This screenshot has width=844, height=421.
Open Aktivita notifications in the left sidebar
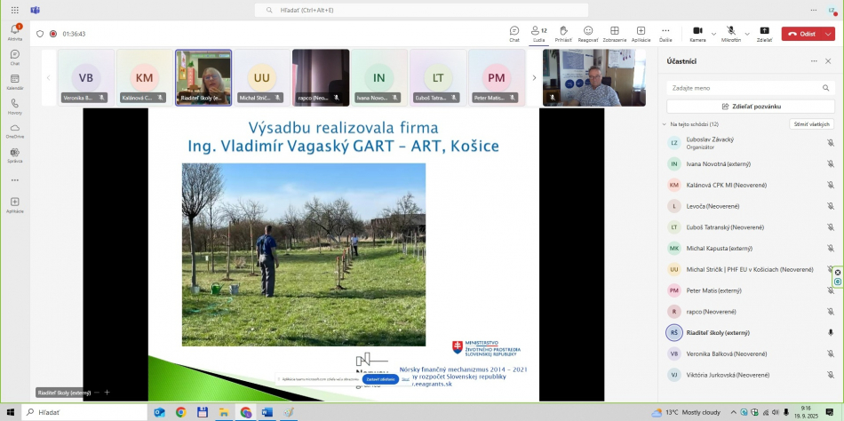[x=14, y=33]
